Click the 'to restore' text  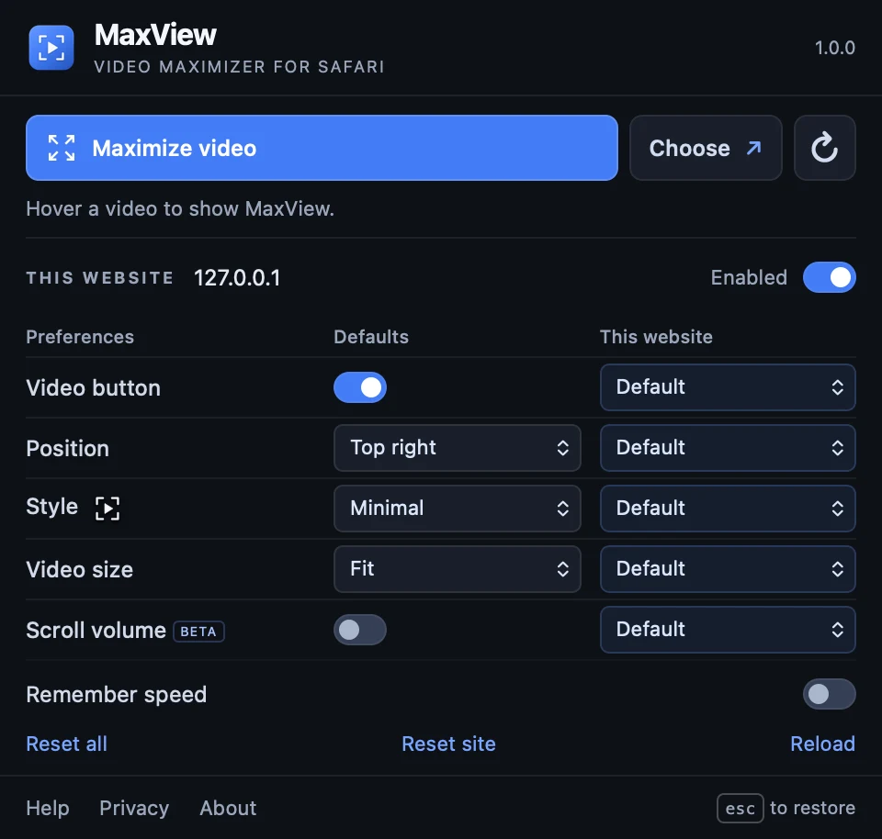click(x=812, y=808)
